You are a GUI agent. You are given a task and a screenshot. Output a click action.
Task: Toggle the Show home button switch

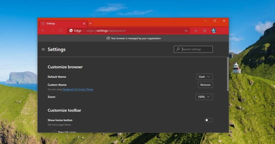pos(208,120)
